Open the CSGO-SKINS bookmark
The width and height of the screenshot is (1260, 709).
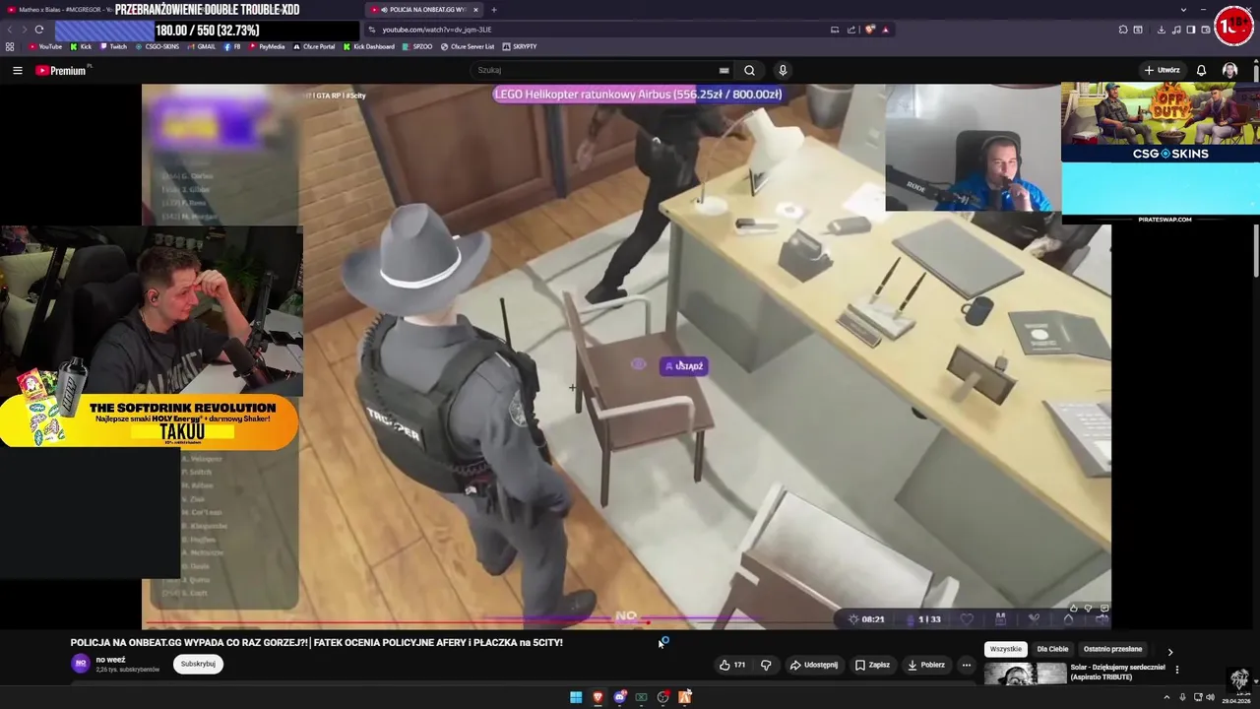click(157, 46)
